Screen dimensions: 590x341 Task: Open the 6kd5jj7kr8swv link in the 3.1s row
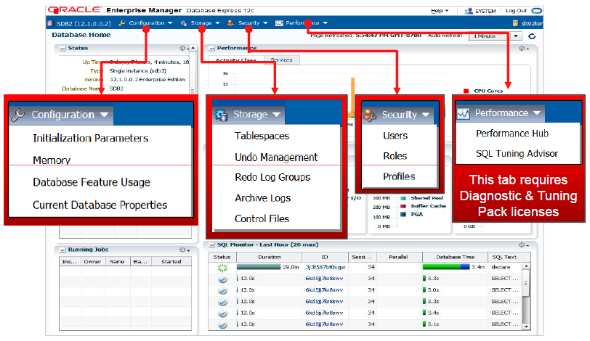pos(324,324)
